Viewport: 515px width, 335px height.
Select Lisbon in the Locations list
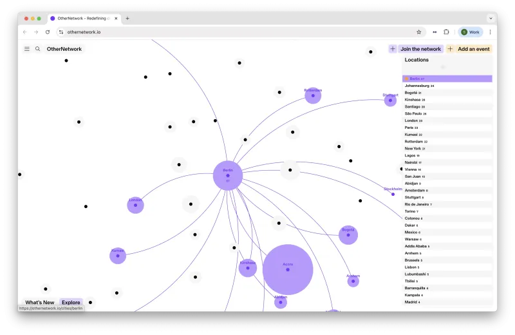(x=447, y=267)
